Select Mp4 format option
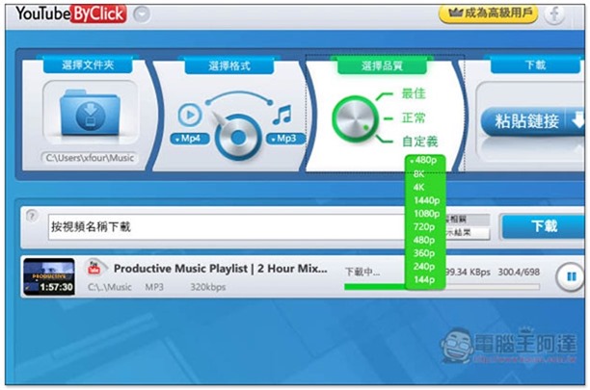The width and height of the screenshot is (590, 390). pyautogui.click(x=189, y=139)
